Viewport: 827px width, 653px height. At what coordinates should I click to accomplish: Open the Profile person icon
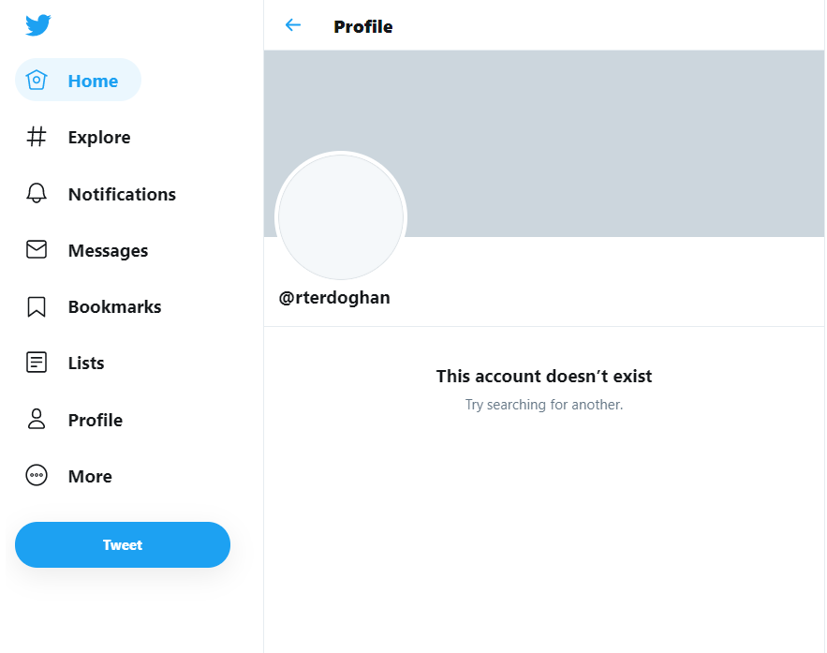[x=37, y=419]
